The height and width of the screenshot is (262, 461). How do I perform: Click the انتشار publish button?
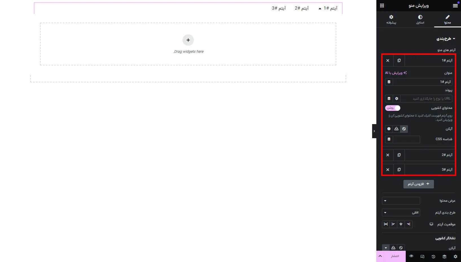click(x=395, y=256)
